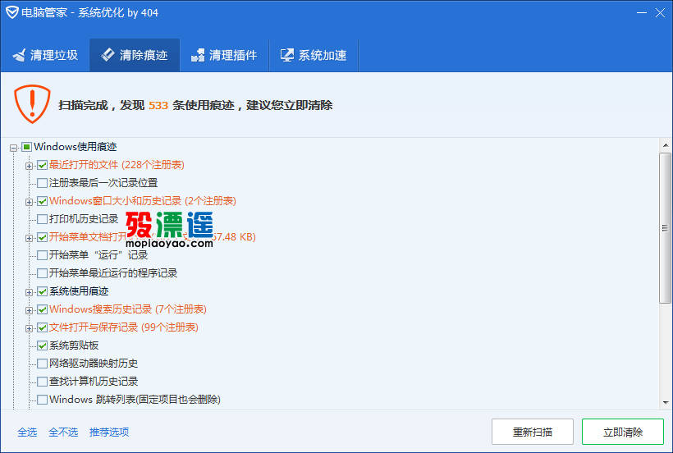Select the 文件打开与保存记录 (99个注册表) label

pyautogui.click(x=124, y=327)
